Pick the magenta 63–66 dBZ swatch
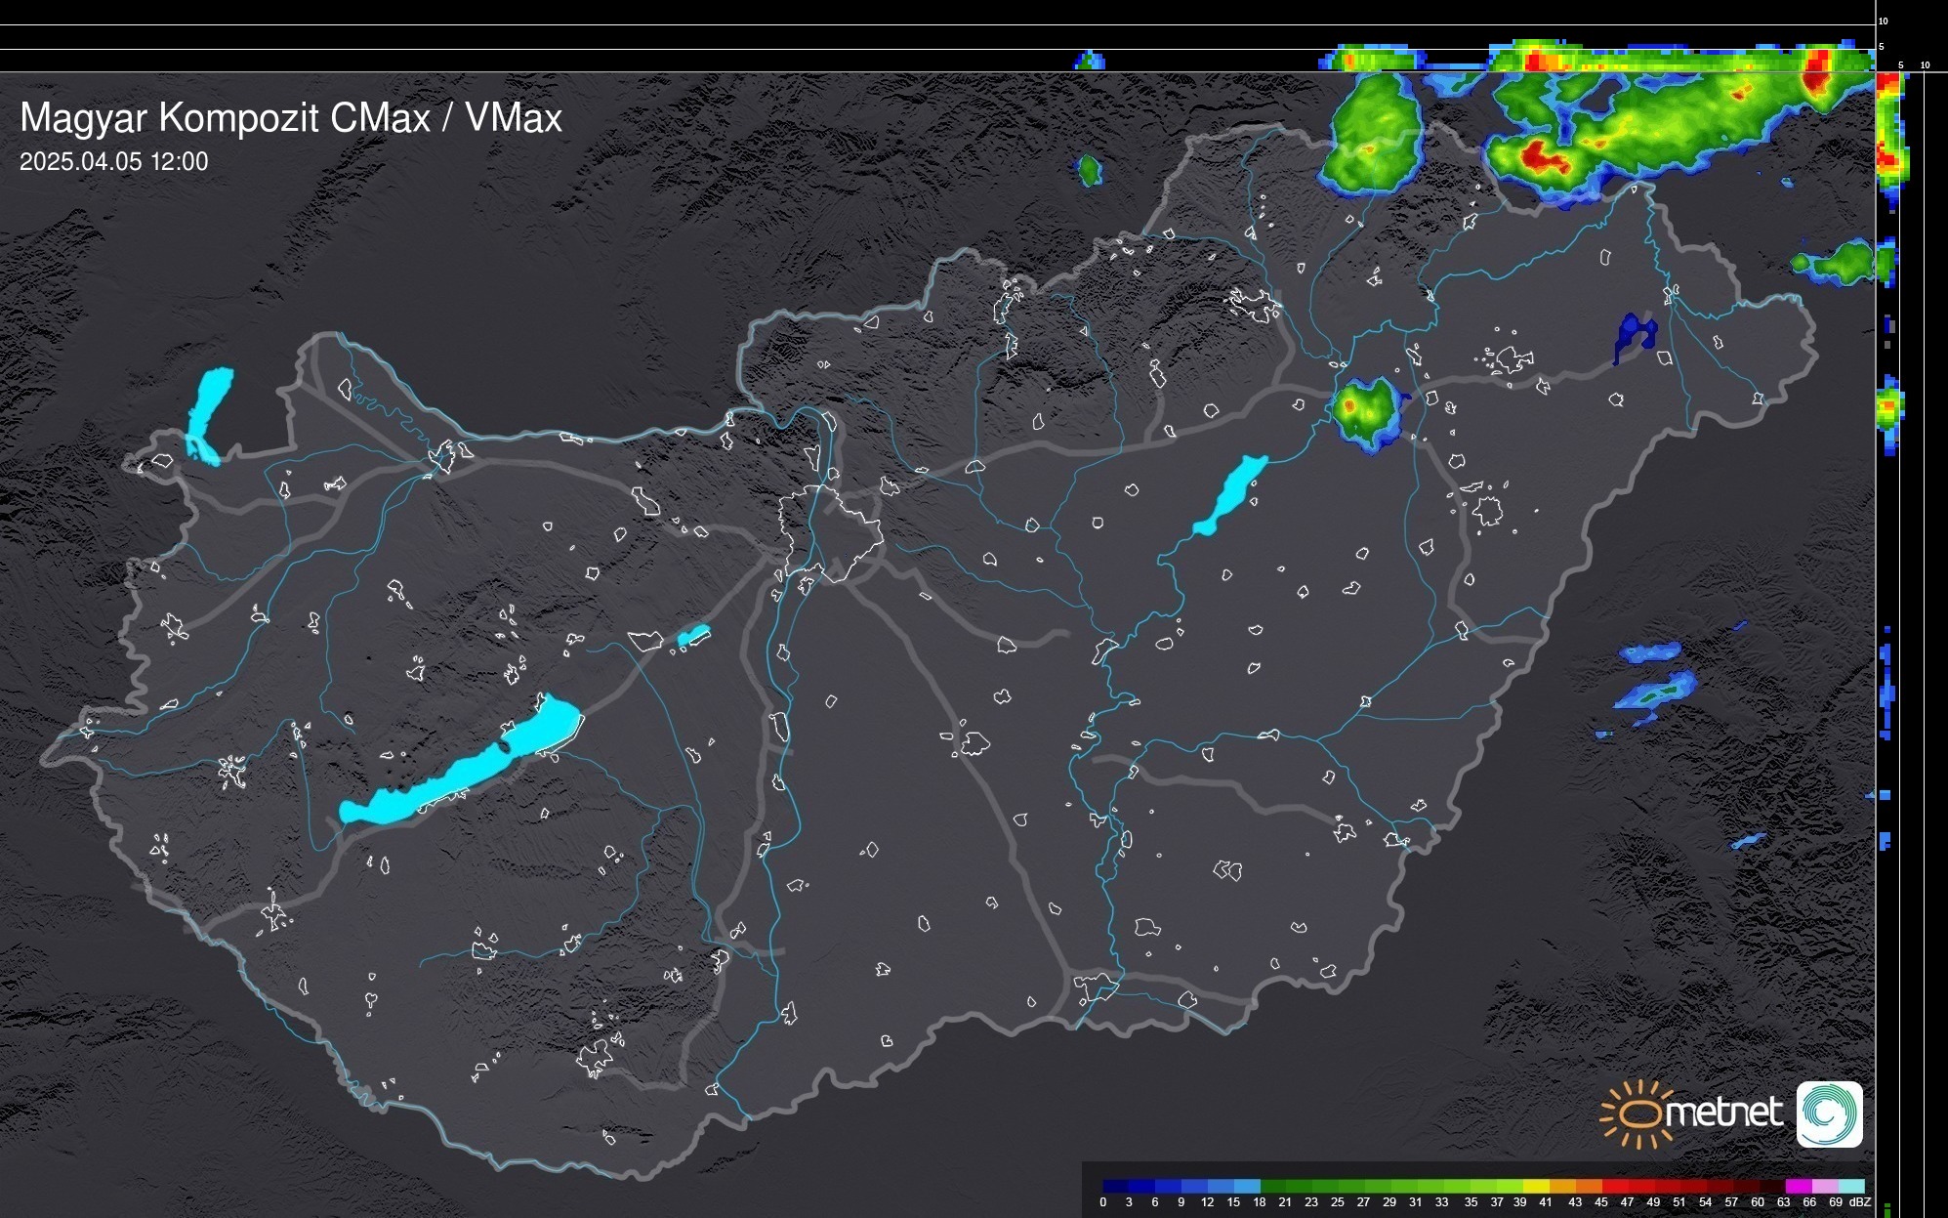 (x=1798, y=1186)
